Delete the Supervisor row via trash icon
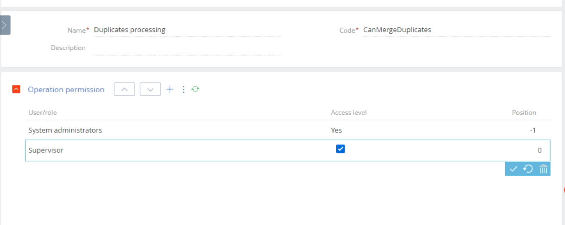 coord(543,169)
